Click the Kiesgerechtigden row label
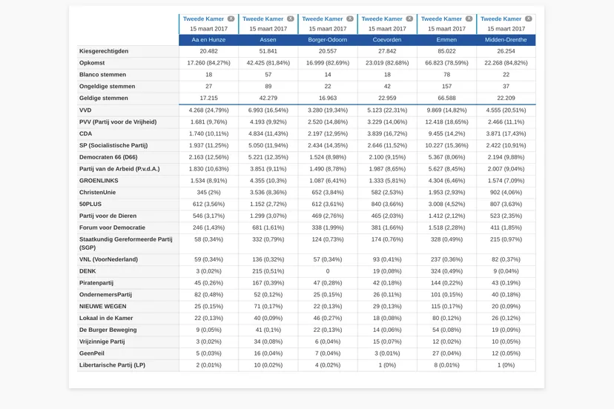Viewport: 614px width, 409px height. [x=103, y=51]
